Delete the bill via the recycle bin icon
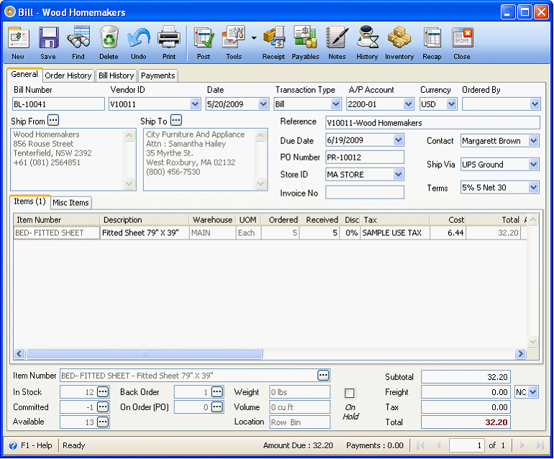The image size is (554, 459). (109, 42)
